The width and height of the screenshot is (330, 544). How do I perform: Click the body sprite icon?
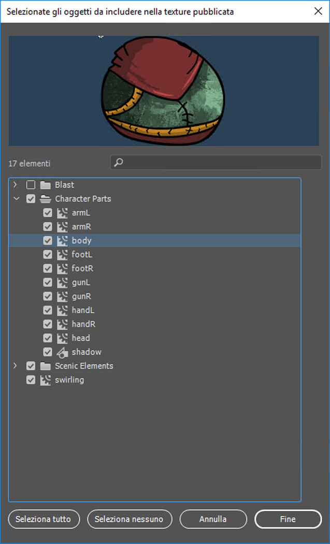coord(62,240)
